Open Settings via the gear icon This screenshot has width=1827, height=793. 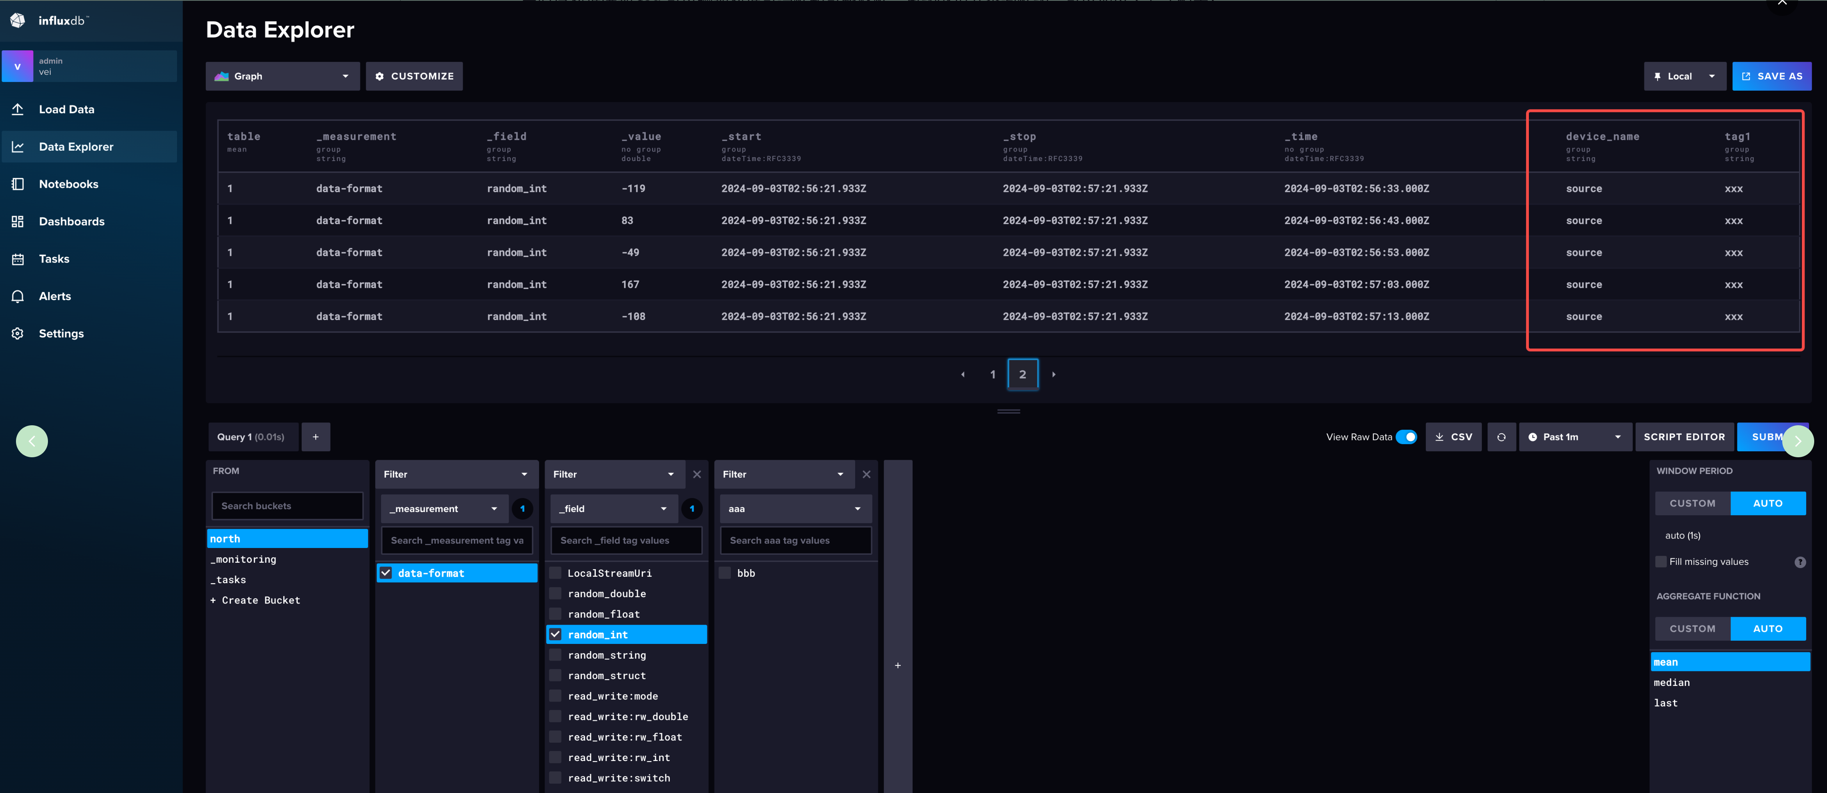pyautogui.click(x=18, y=333)
